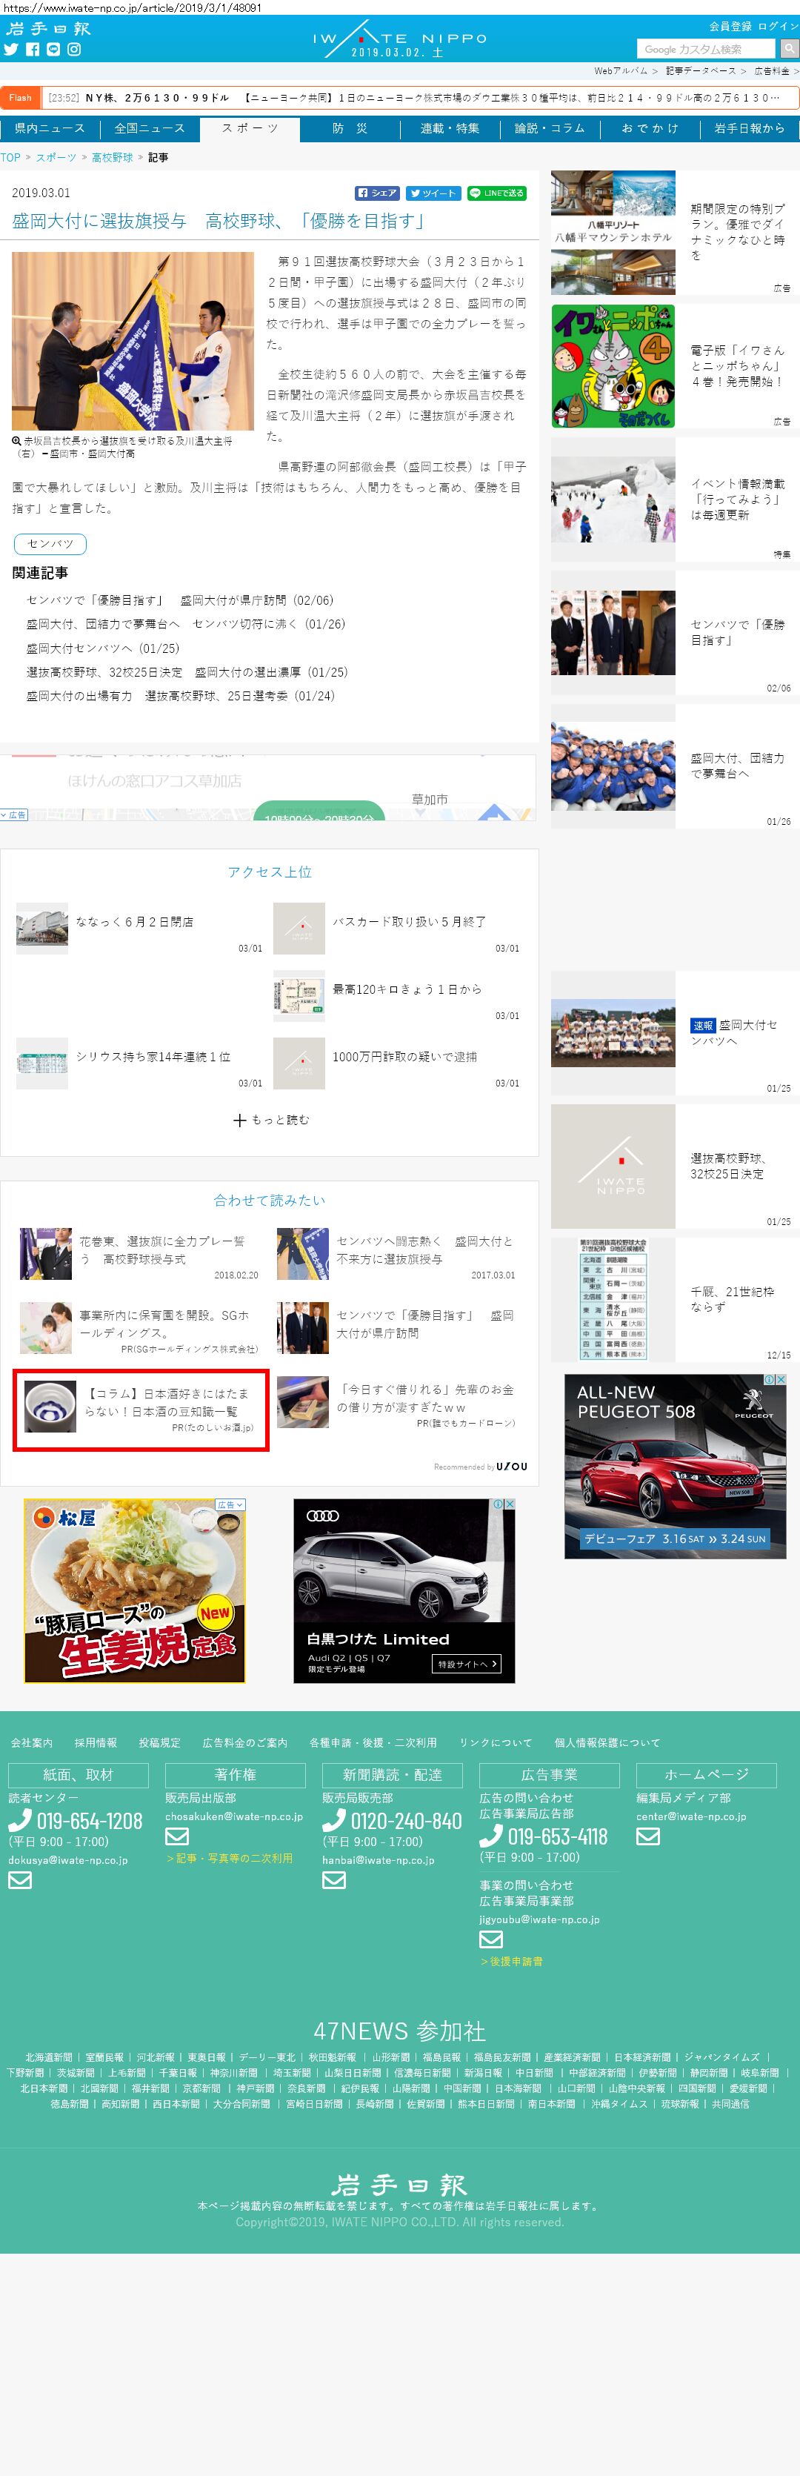This screenshot has width=800, height=2476.
Task: Open 高校野球 breadcrumb link
Action: coord(113,156)
